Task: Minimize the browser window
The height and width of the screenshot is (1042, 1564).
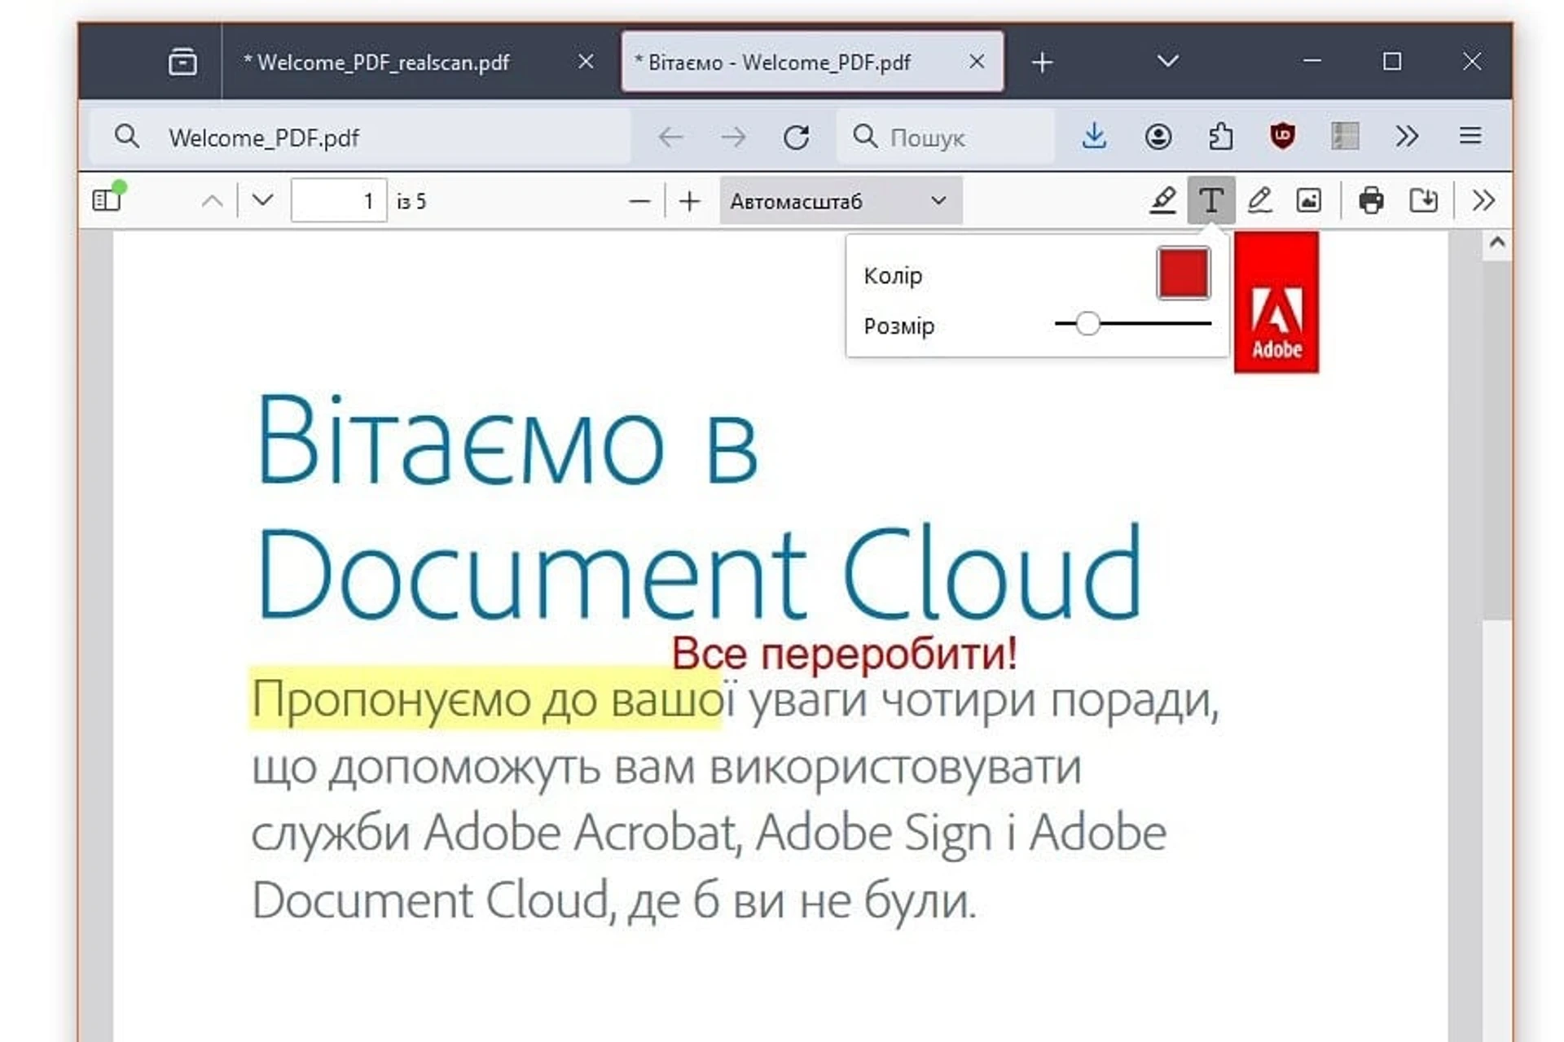Action: (1312, 61)
